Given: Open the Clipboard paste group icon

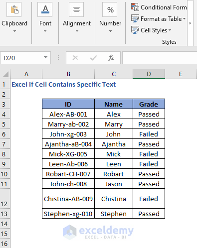Looking at the screenshot, I should tap(14, 9).
